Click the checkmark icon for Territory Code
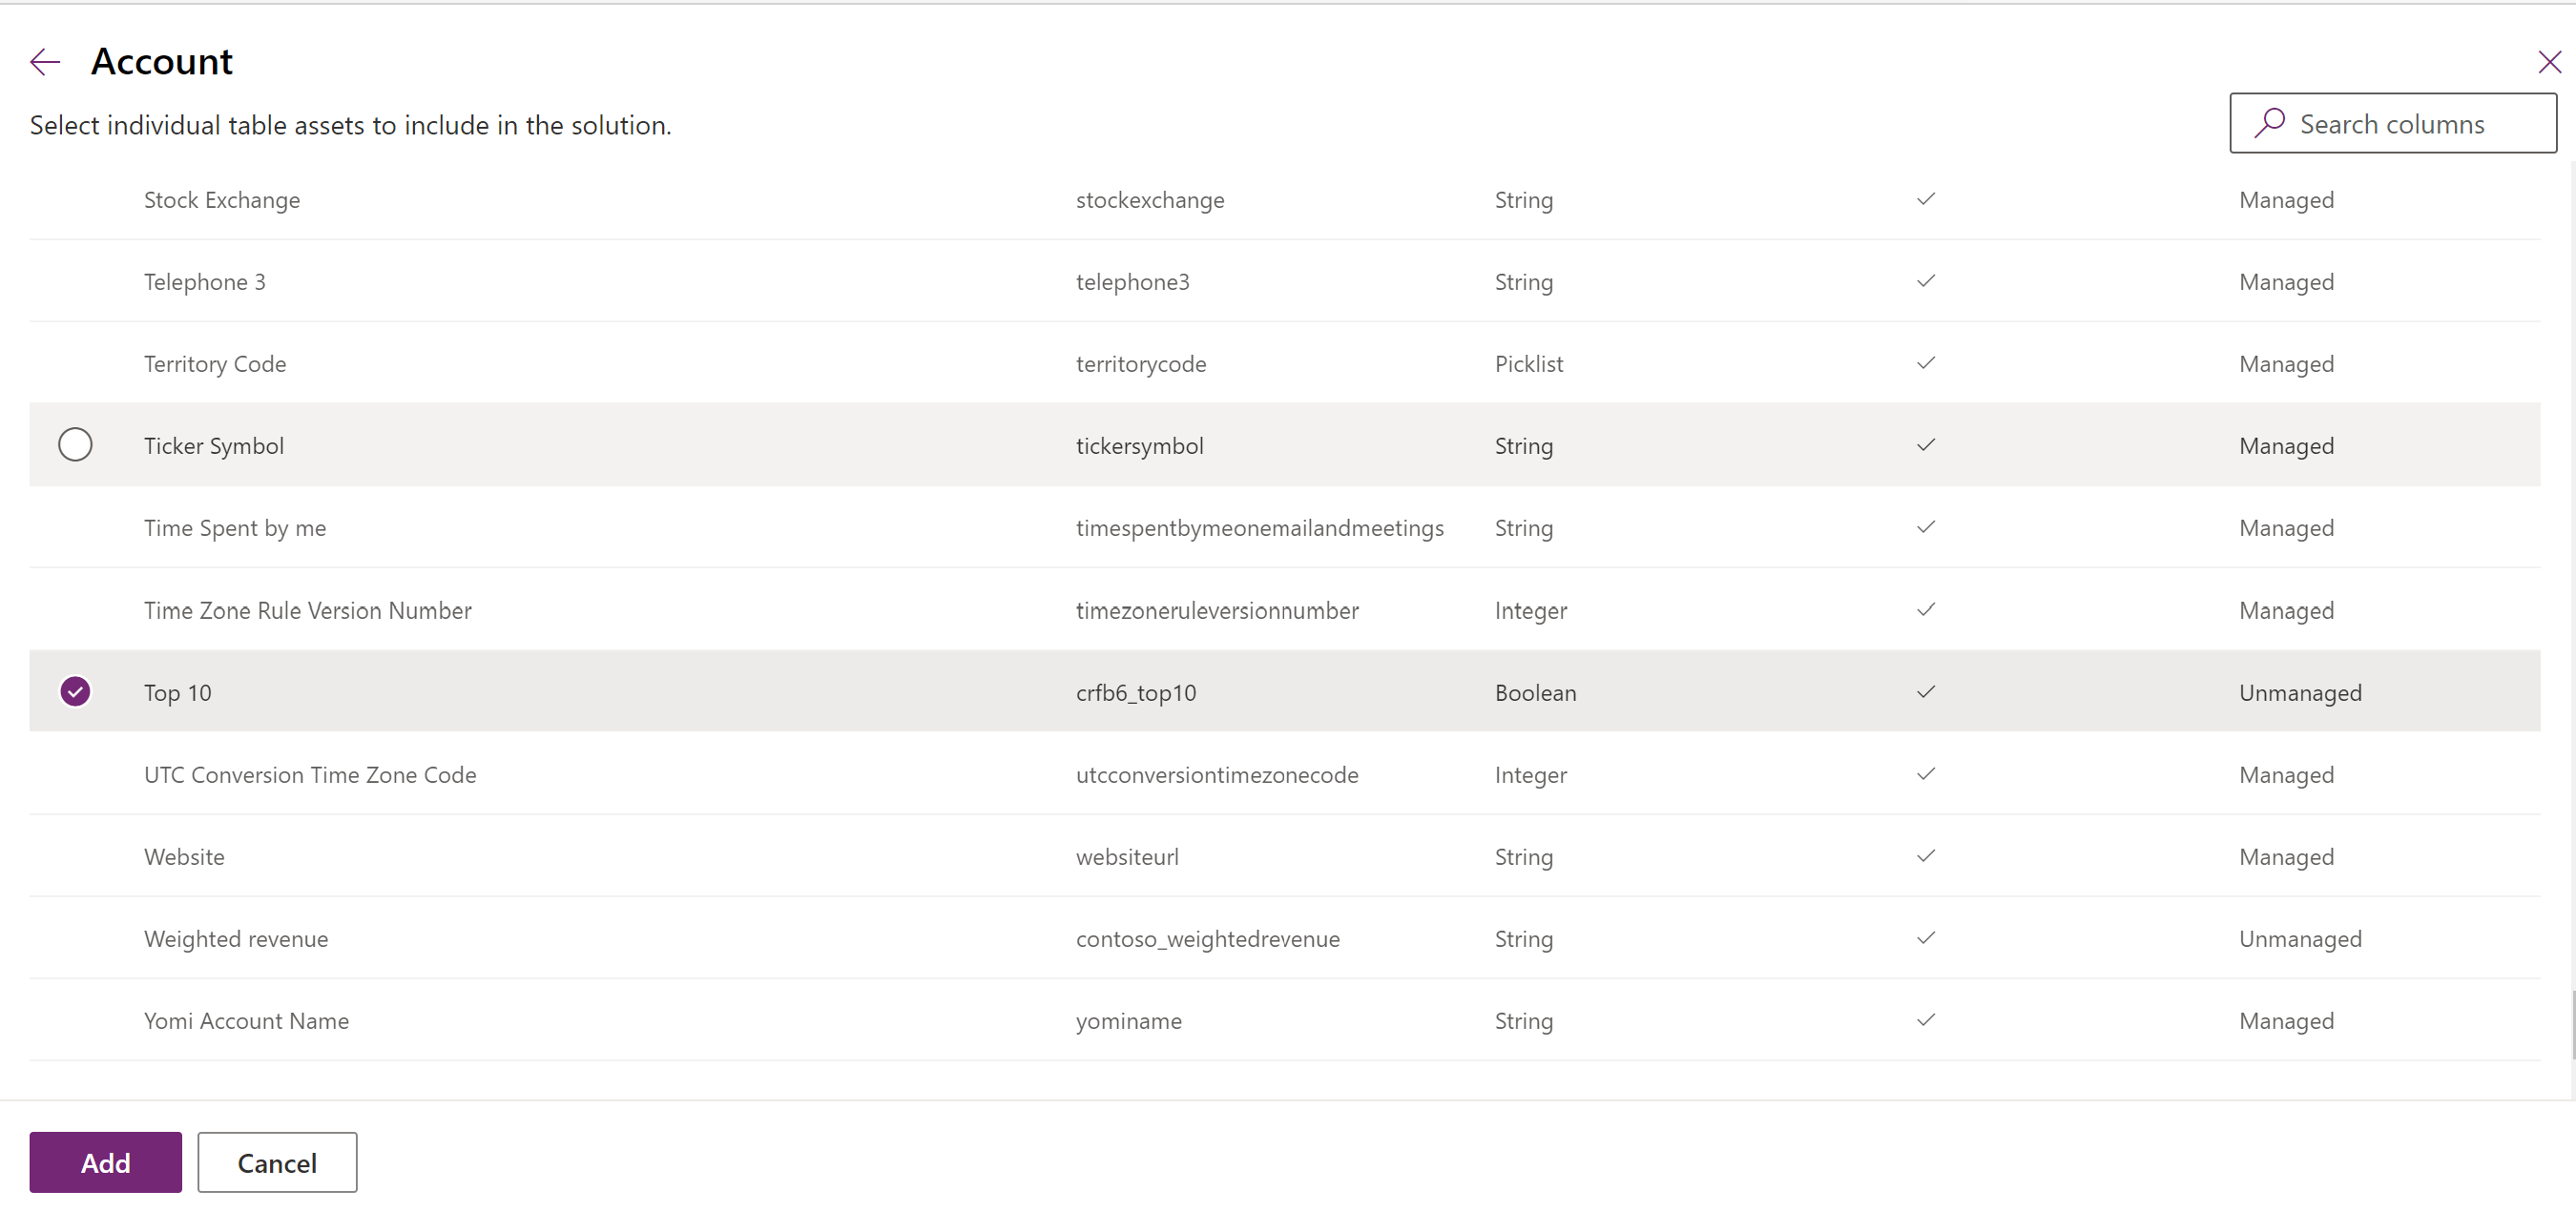The image size is (2576, 1211). [x=1925, y=362]
